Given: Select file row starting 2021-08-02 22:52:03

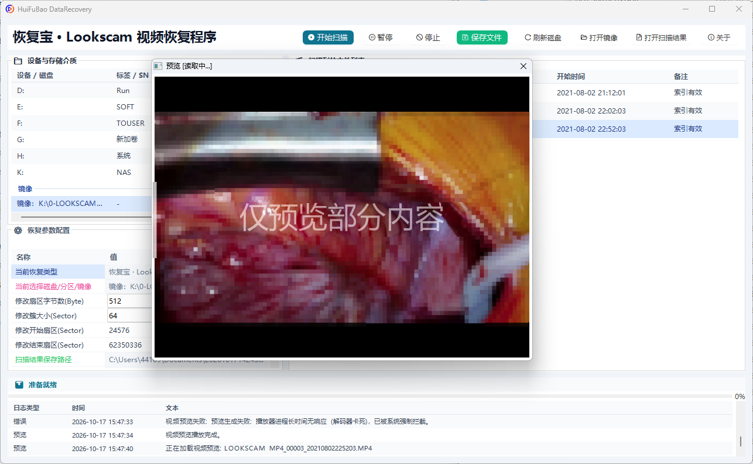Looking at the screenshot, I should 635,129.
